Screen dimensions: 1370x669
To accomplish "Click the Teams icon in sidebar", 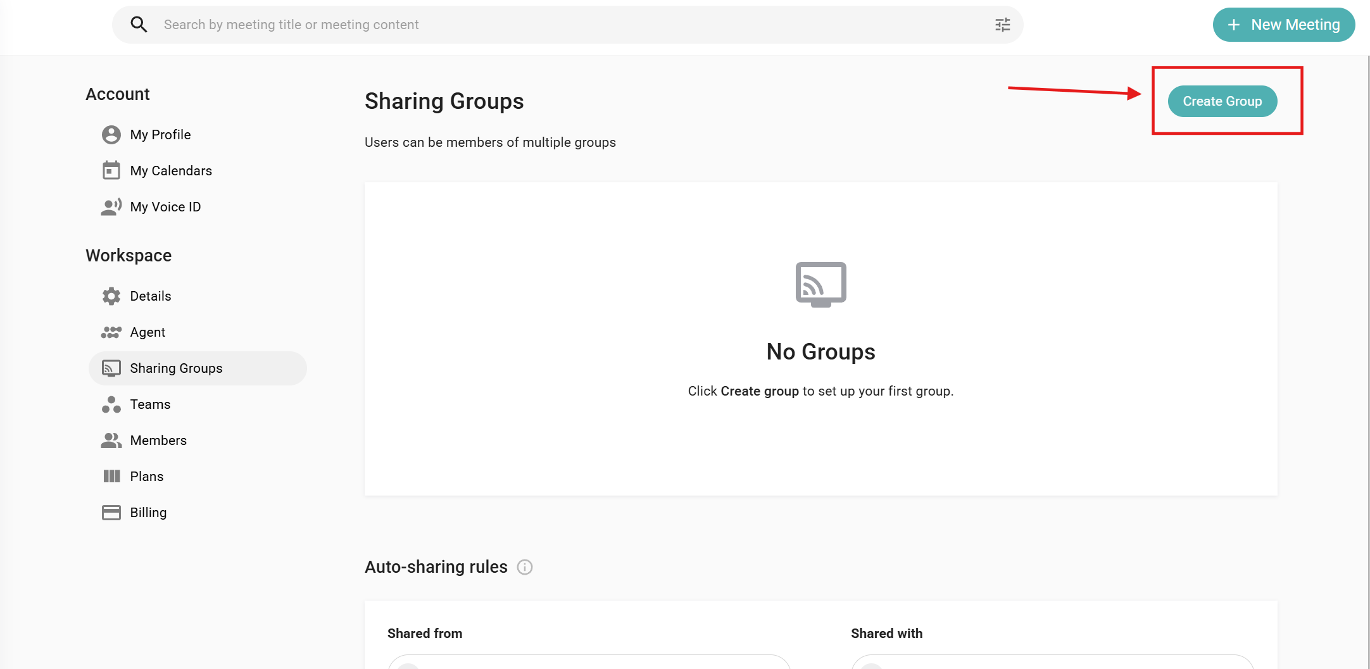I will pyautogui.click(x=111, y=404).
